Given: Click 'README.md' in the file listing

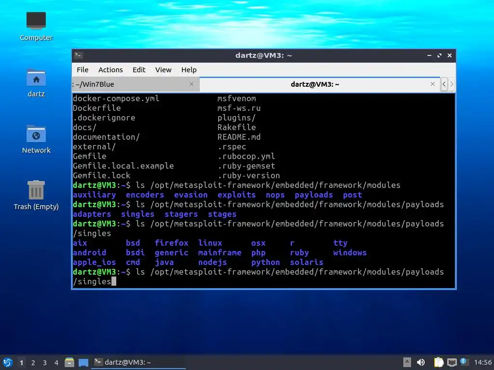Looking at the screenshot, I should (239, 137).
